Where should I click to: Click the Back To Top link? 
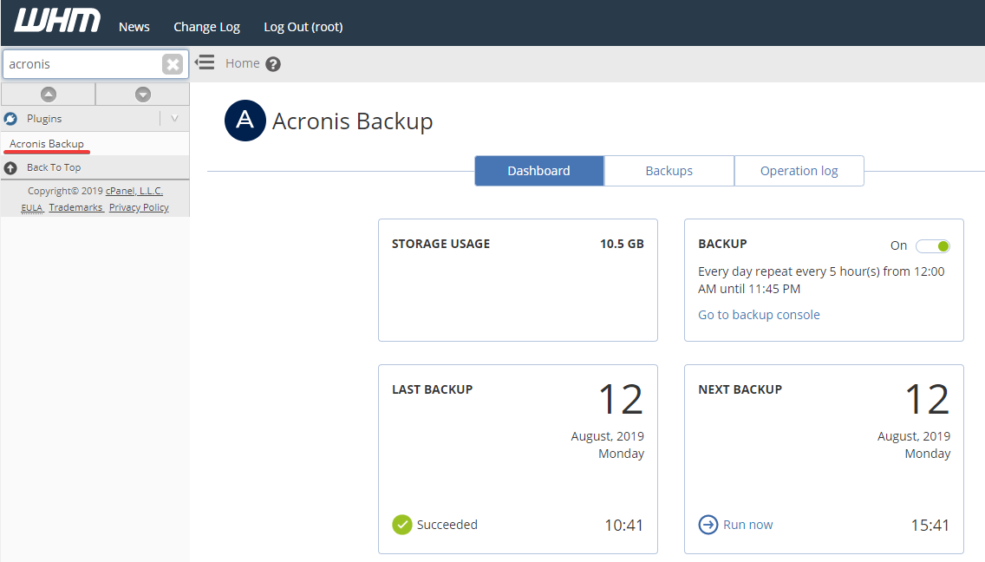54,168
